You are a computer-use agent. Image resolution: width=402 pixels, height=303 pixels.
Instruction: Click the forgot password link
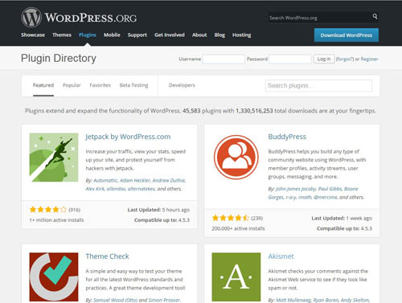tap(345, 59)
